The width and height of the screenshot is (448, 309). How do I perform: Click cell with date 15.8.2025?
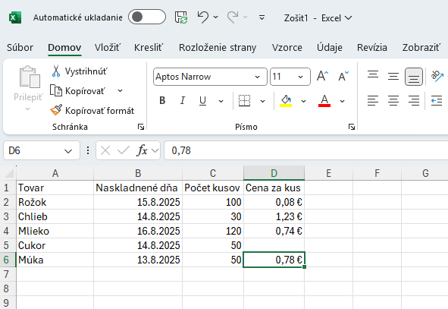tap(138, 202)
